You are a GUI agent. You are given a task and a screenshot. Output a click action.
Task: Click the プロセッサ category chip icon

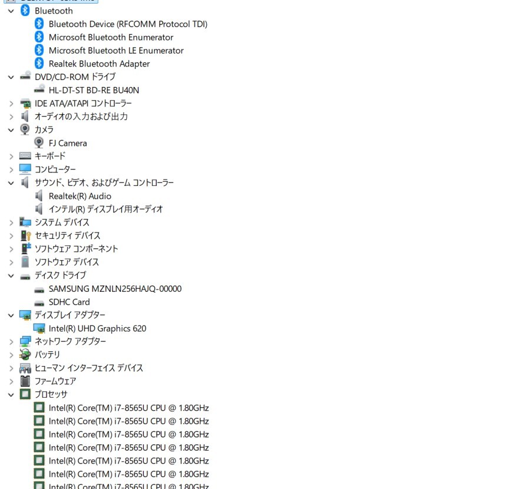[x=25, y=394]
